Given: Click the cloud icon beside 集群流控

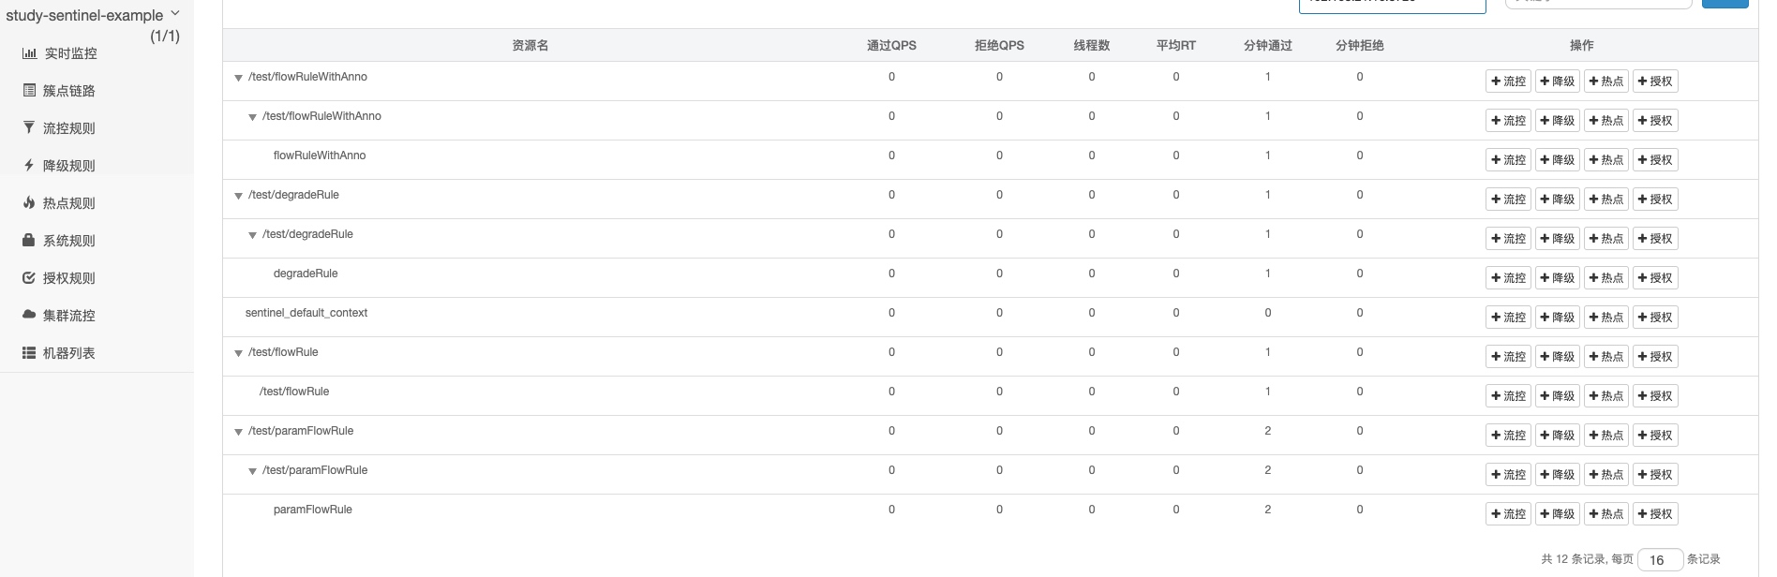Looking at the screenshot, I should click(29, 315).
